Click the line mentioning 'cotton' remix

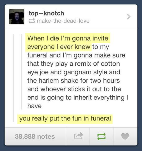(x=74, y=64)
